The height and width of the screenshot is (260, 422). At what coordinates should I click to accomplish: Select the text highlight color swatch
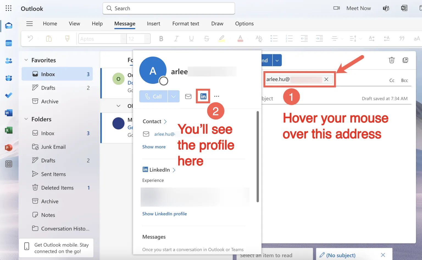click(222, 38)
